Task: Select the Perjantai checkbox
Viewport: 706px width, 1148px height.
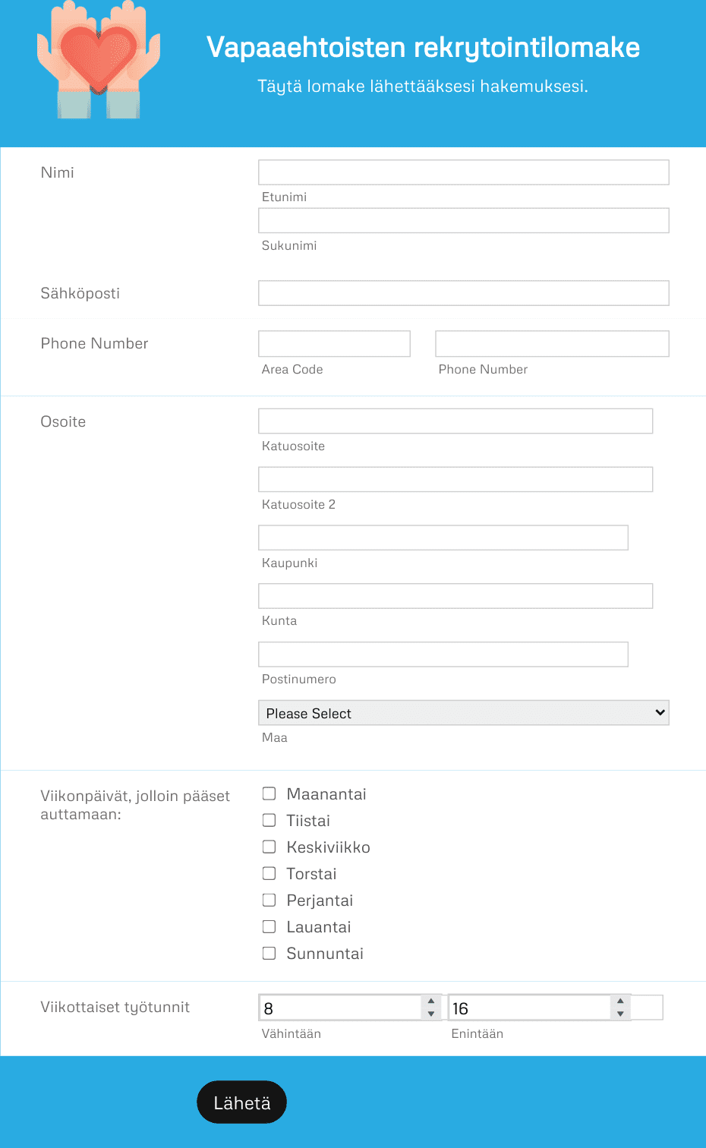Action: [269, 900]
